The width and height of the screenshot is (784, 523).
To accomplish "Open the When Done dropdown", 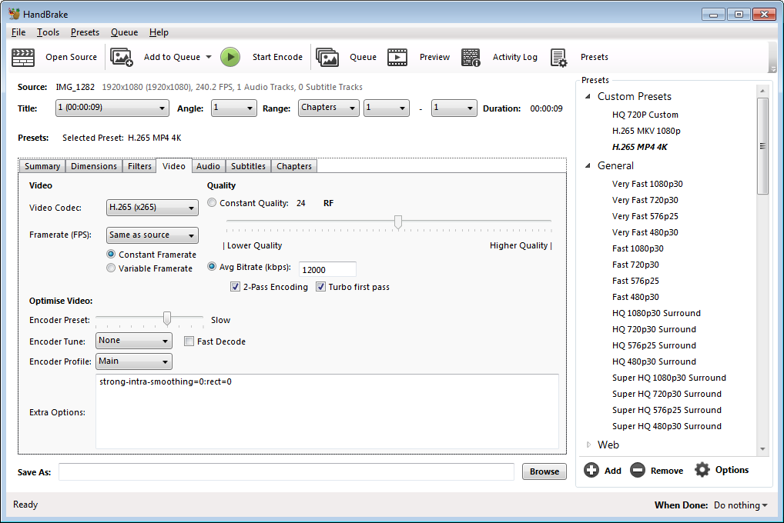I will tap(741, 505).
